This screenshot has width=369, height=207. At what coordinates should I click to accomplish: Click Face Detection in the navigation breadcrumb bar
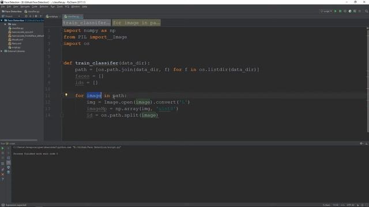pyautogui.click(x=12, y=11)
